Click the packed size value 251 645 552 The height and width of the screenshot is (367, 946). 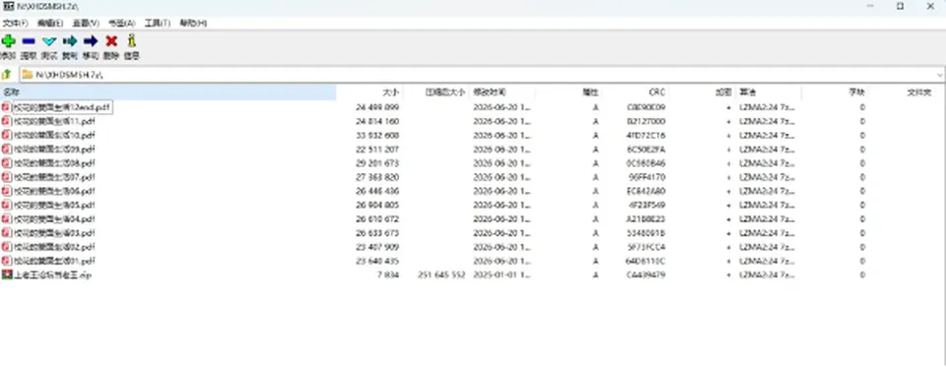[x=441, y=275]
